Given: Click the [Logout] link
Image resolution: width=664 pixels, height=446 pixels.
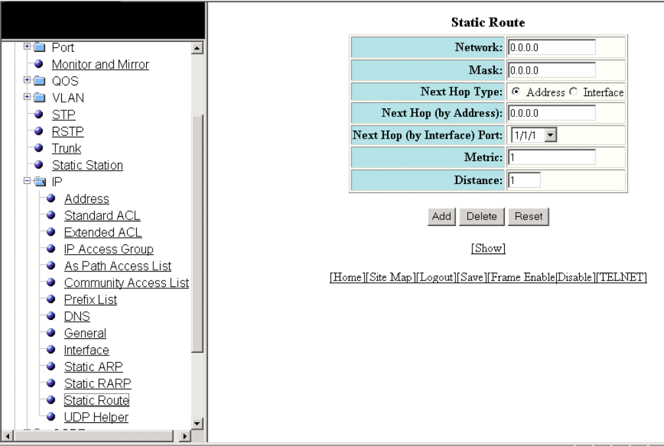Looking at the screenshot, I should pos(436,277).
